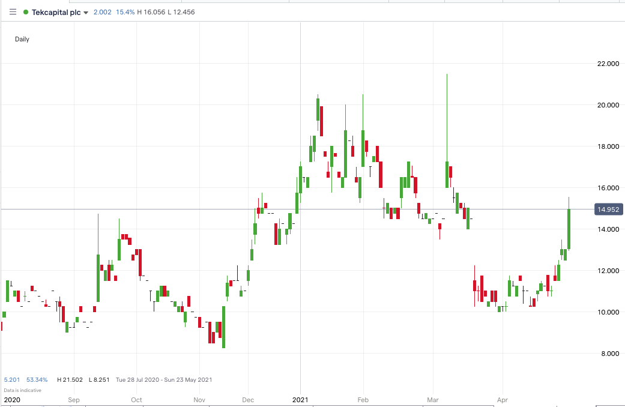The height and width of the screenshot is (407, 625).
Task: Click the 2.002 price change value
Action: (103, 12)
